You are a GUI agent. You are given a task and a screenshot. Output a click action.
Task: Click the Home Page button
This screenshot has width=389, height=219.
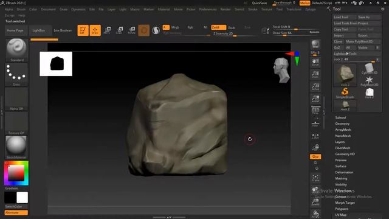point(16,30)
